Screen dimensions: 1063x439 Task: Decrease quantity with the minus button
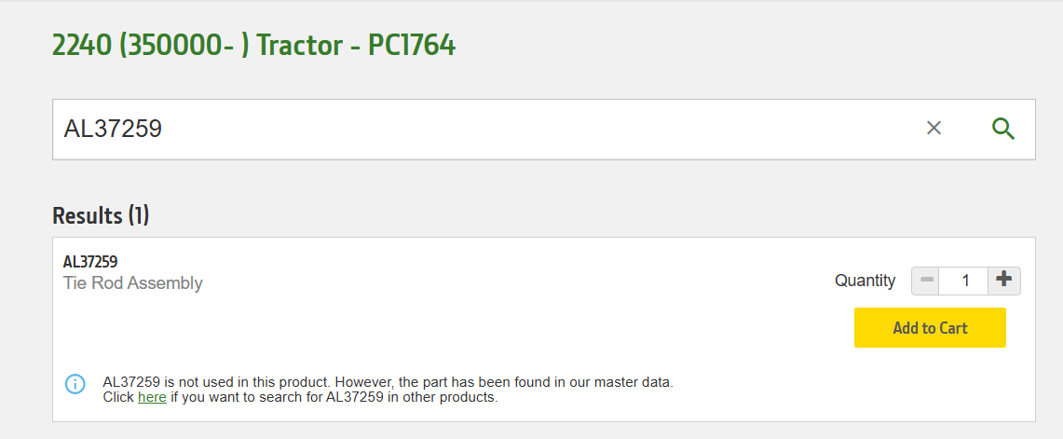[x=925, y=281]
